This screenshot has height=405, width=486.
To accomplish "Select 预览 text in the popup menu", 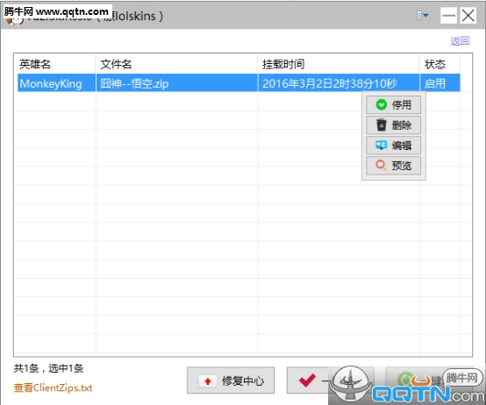I will [402, 166].
